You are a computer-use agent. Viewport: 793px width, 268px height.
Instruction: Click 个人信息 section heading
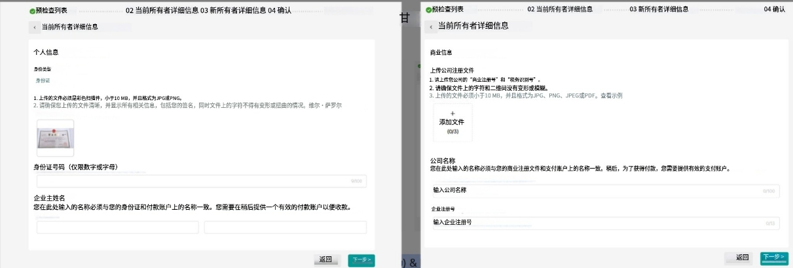point(46,51)
